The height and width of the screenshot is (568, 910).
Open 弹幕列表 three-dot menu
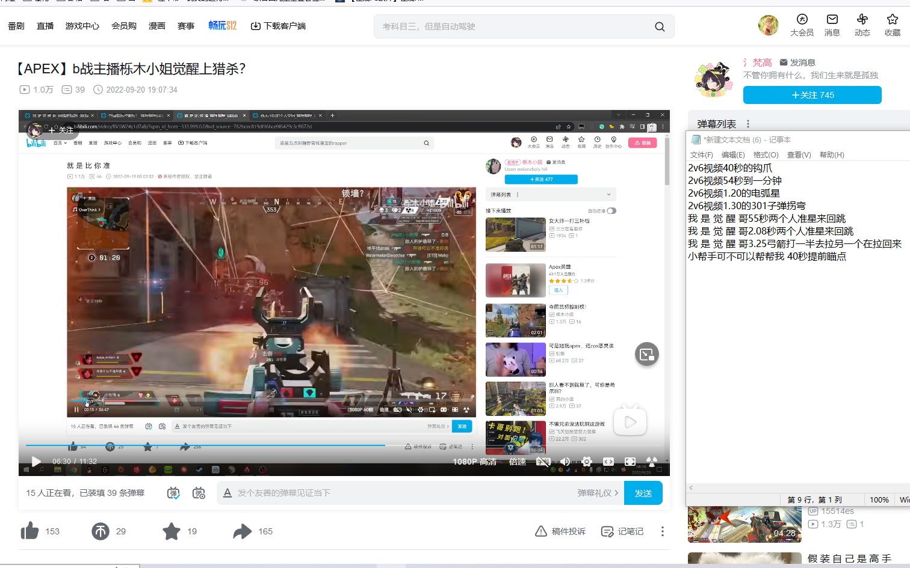748,124
